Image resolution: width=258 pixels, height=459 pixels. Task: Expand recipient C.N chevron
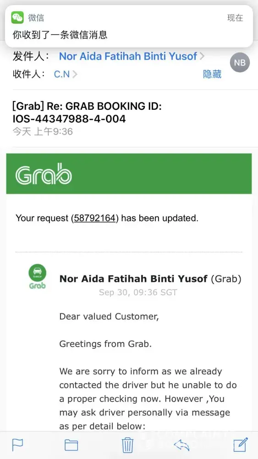pyautogui.click(x=75, y=74)
